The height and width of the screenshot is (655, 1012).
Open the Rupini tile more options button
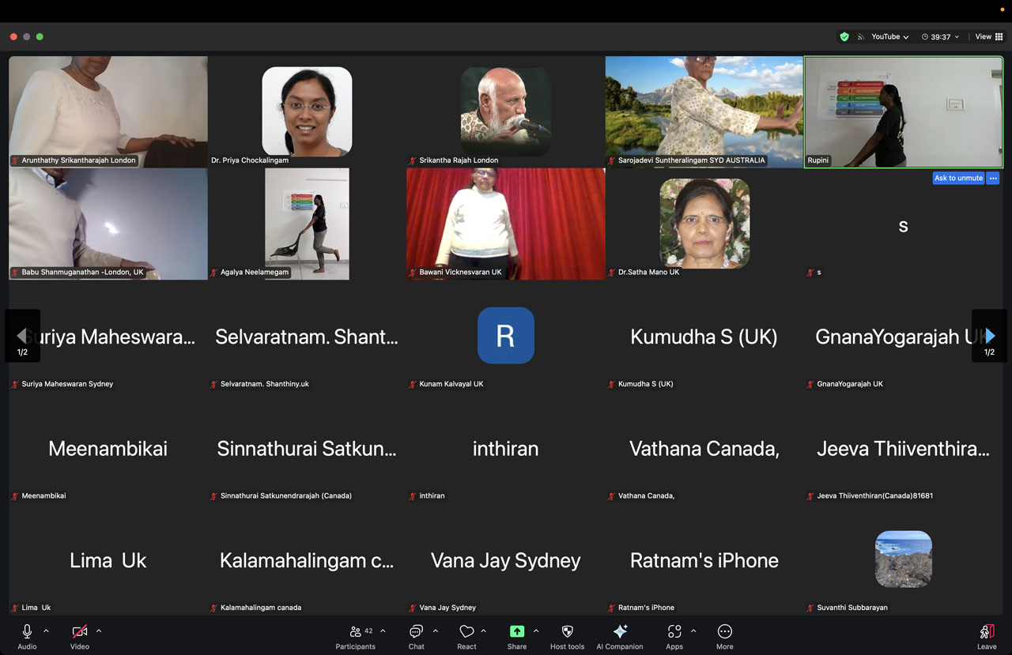point(993,178)
